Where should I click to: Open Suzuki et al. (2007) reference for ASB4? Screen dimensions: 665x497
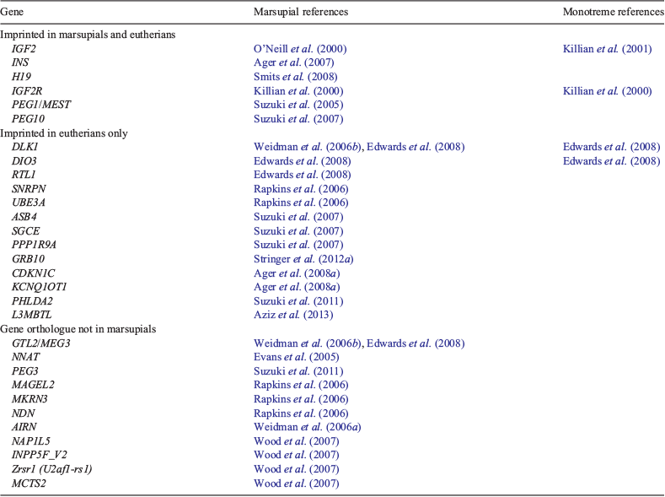[x=298, y=217]
